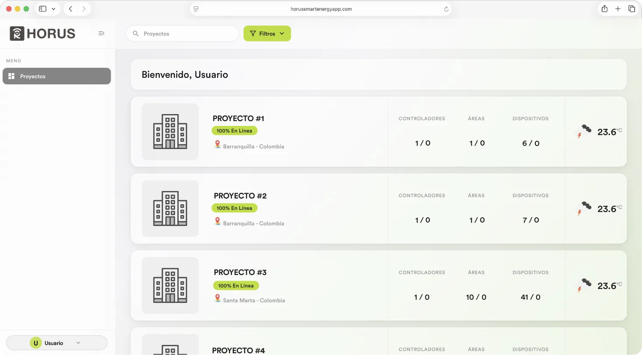Image resolution: width=642 pixels, height=355 pixels.
Task: Open PROYECTO #1 title
Action: click(x=239, y=118)
